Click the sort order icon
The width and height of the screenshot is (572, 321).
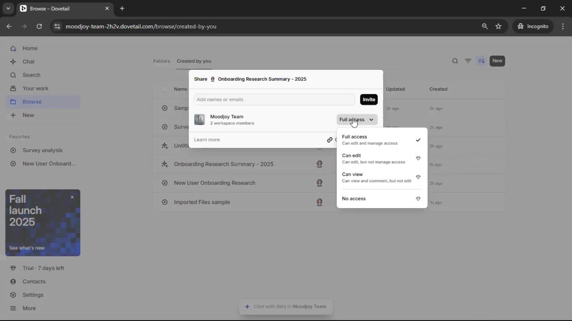pyautogui.click(x=481, y=61)
